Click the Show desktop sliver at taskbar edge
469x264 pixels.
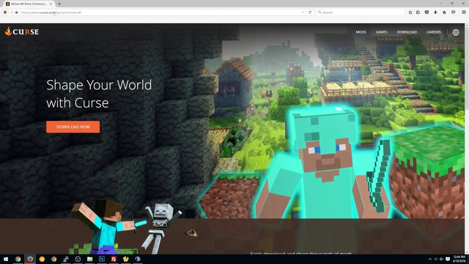point(468,259)
